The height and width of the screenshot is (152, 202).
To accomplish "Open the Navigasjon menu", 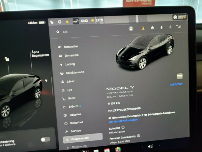I will point(77,147).
